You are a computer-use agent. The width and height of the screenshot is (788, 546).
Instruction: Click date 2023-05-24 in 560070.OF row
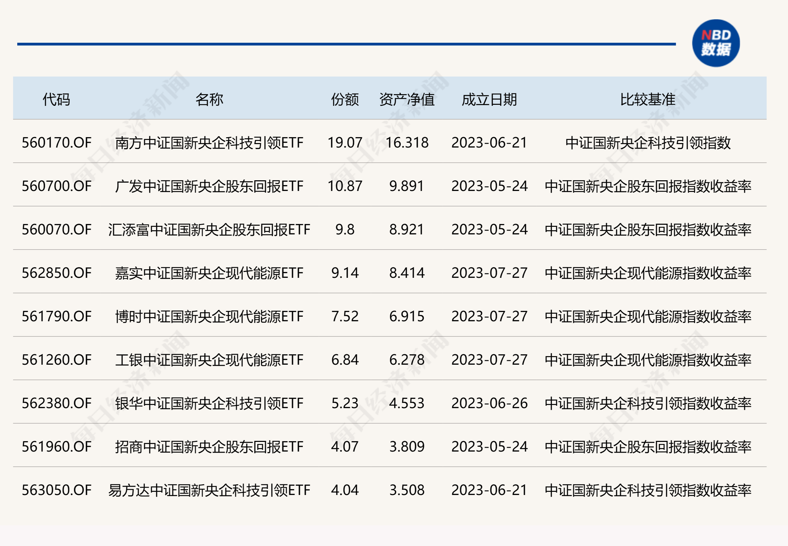click(489, 230)
